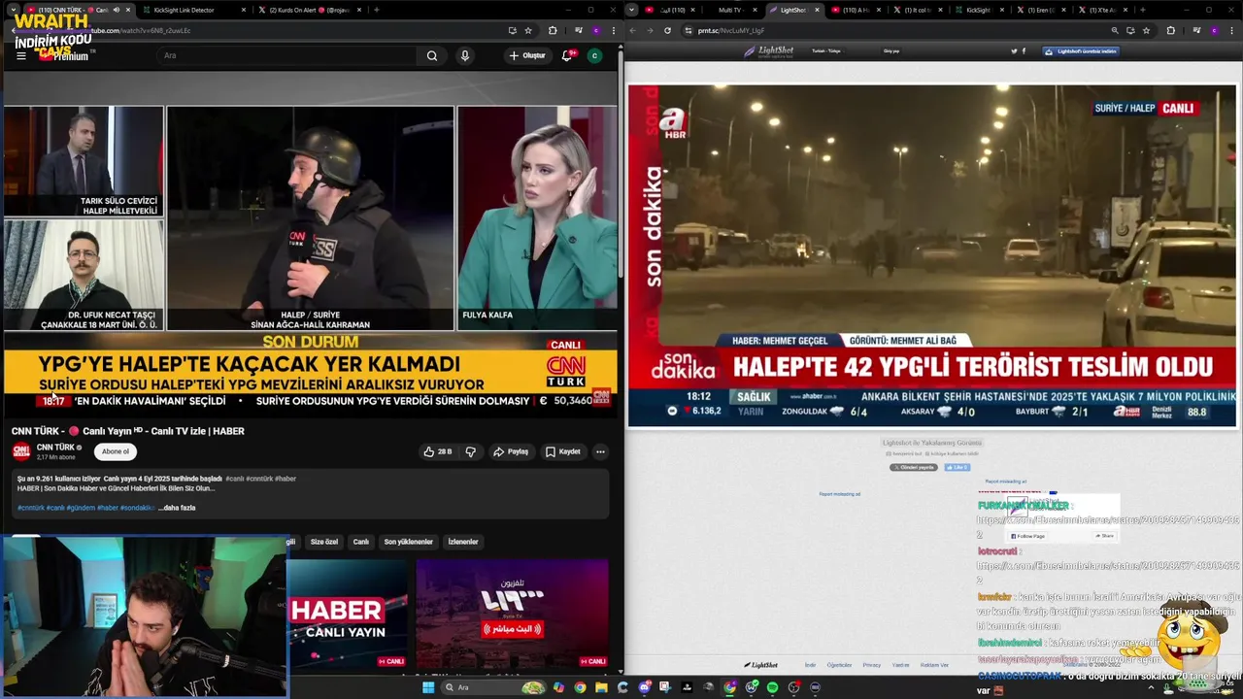
Task: Click the Oluştur create button
Action: 527,55
